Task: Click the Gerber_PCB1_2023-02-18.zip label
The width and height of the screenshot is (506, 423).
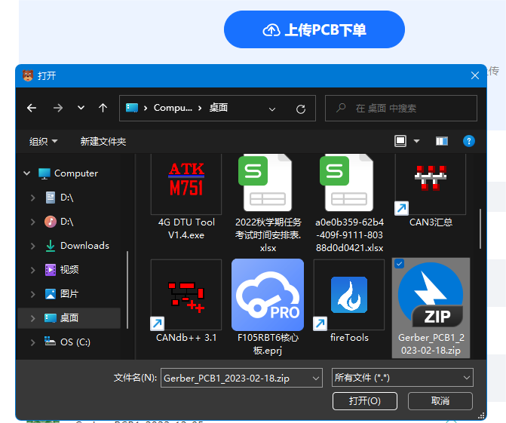Action: (x=431, y=344)
